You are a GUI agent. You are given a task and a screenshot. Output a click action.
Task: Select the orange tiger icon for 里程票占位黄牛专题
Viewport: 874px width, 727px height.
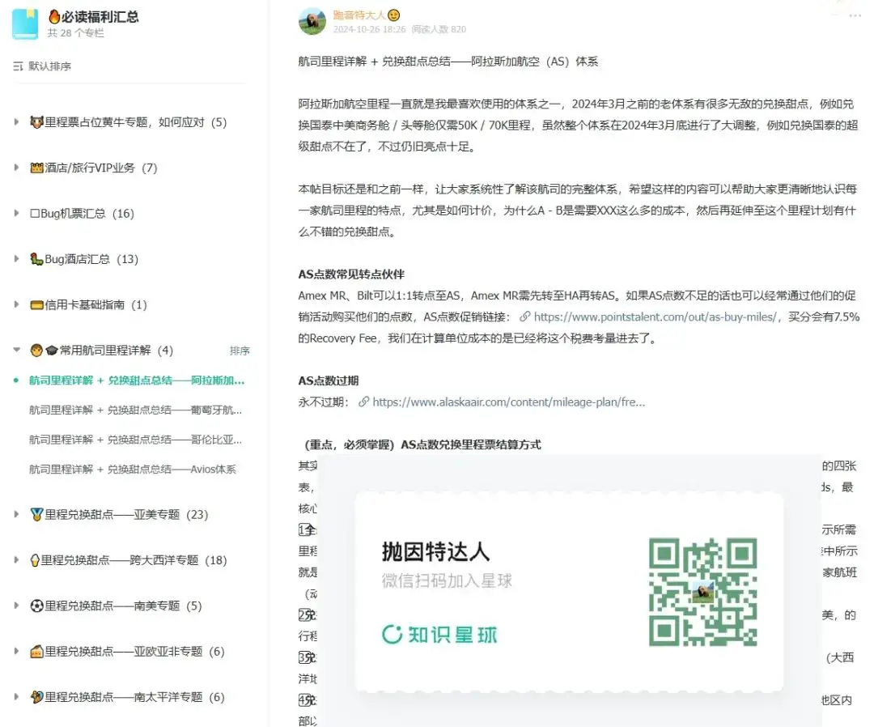click(37, 123)
